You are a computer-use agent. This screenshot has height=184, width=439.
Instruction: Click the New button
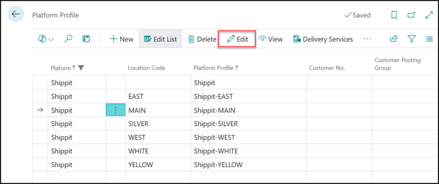[121, 39]
